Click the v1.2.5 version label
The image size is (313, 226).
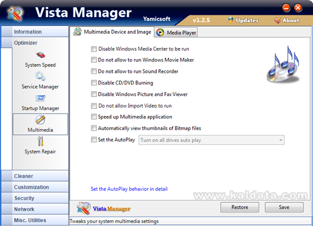pyautogui.click(x=201, y=20)
